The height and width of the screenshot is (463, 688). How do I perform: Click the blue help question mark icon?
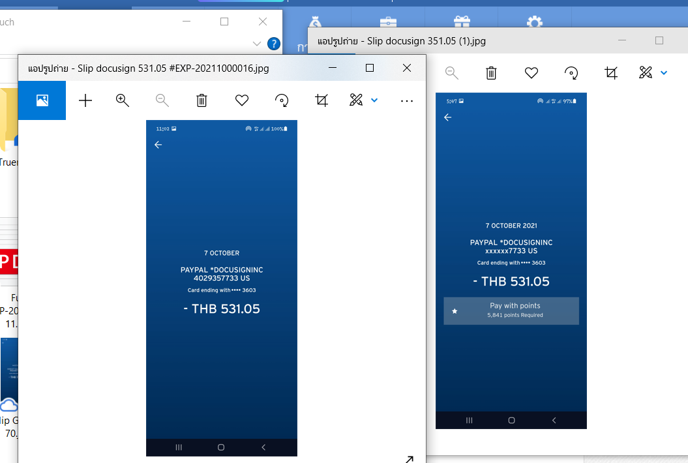pos(274,44)
